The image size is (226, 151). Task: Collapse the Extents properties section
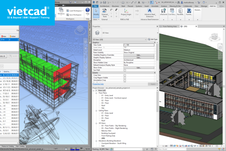click(x=155, y=73)
